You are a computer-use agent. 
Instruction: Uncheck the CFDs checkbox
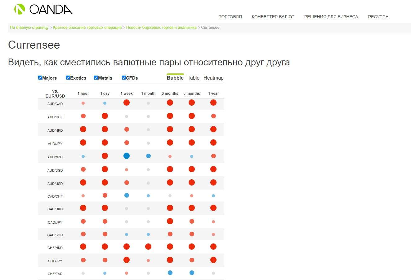pos(124,78)
